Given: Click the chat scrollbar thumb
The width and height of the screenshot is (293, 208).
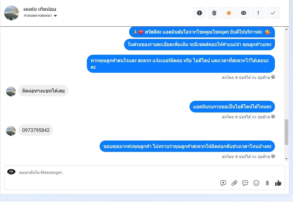Looking at the screenshot, I should [x=286, y=132].
